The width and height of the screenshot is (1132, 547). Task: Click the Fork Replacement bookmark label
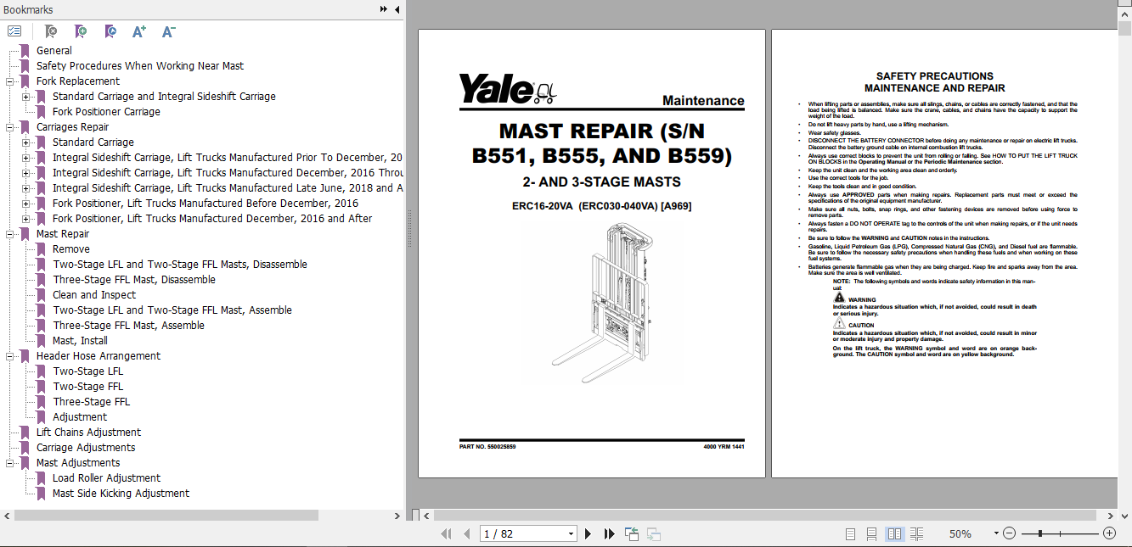(78, 81)
